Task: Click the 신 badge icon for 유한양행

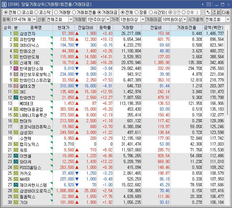Action: click(16, 39)
